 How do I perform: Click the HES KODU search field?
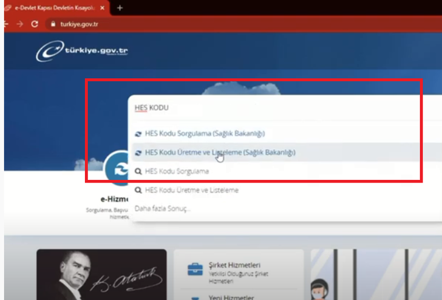click(x=285, y=108)
